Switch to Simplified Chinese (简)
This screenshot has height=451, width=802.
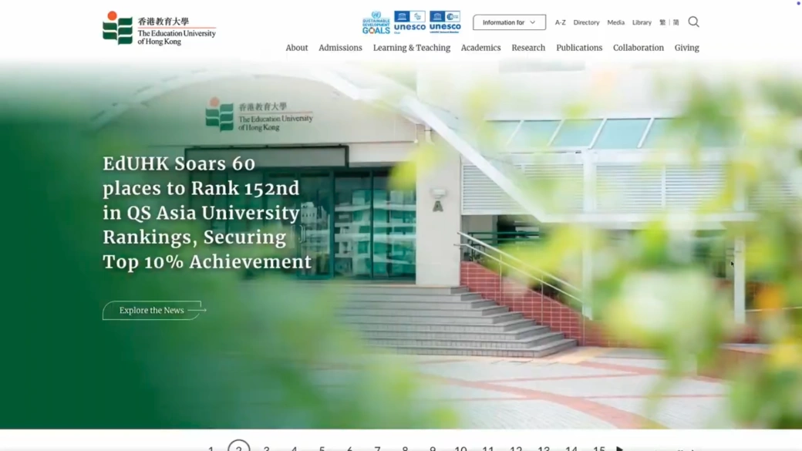[676, 22]
